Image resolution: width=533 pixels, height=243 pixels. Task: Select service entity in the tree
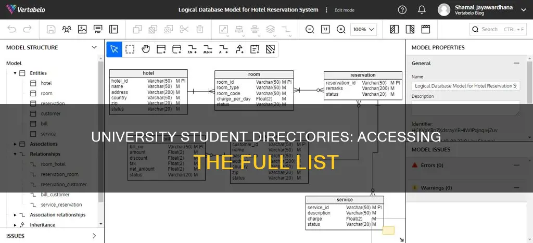48,134
